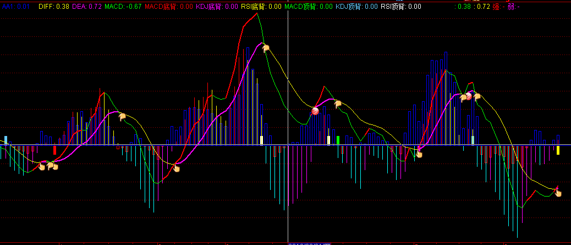Click the hand icon at the chart's highest peak
The height and width of the screenshot is (245, 571).
(x=266, y=48)
